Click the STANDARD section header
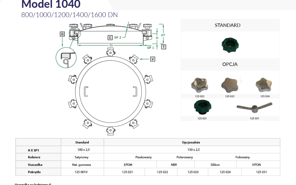 [227, 25]
